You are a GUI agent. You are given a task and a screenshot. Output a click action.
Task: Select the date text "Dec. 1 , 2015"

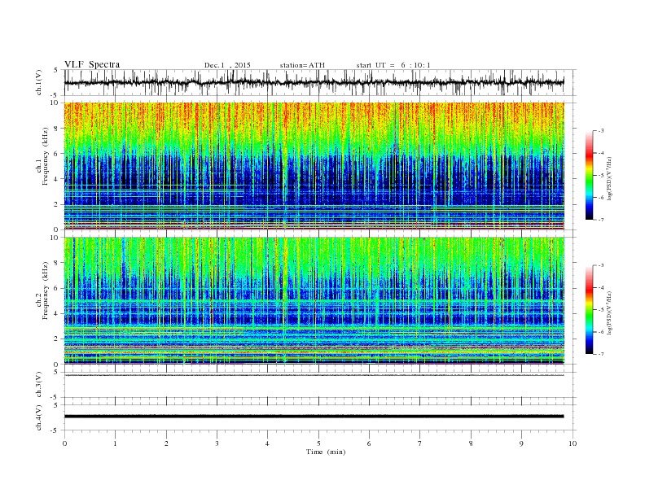pyautogui.click(x=227, y=65)
